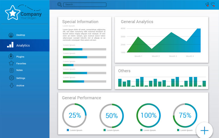The width and height of the screenshot is (219, 138).
Task: Click the 100% performance ring
Action: (148, 115)
